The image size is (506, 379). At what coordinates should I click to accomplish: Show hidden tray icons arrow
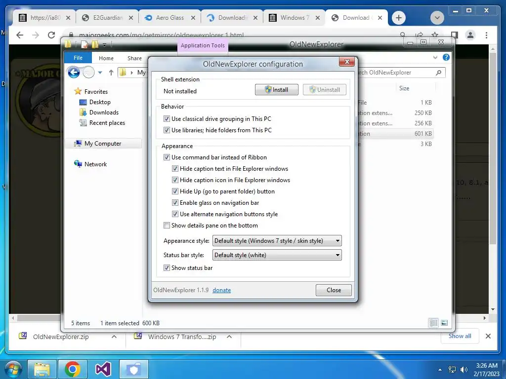[440, 370]
